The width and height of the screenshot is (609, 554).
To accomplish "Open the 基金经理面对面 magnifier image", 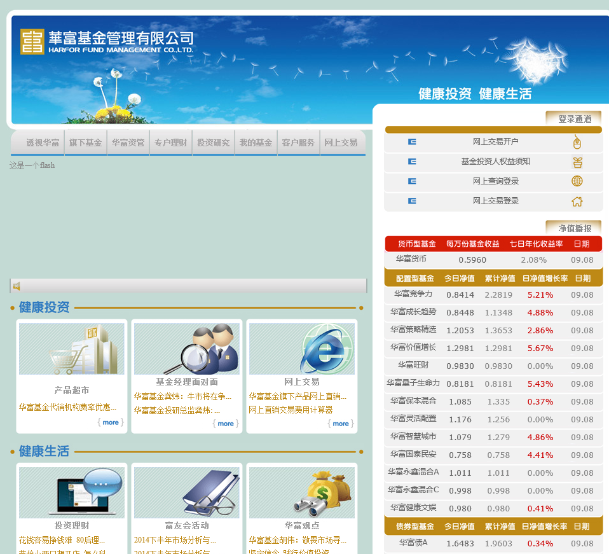I will (x=187, y=349).
